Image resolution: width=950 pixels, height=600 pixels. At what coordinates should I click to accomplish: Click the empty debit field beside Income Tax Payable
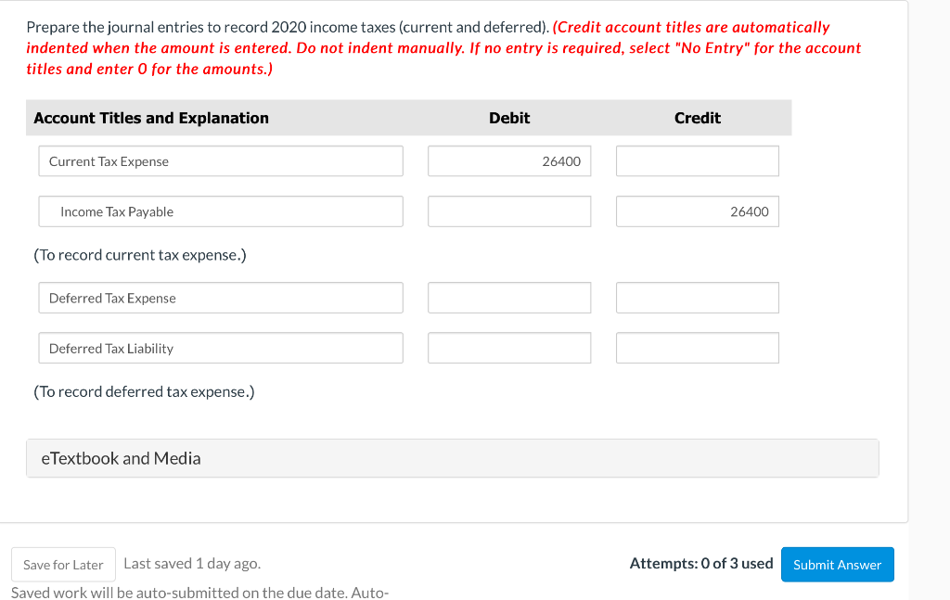(x=508, y=211)
